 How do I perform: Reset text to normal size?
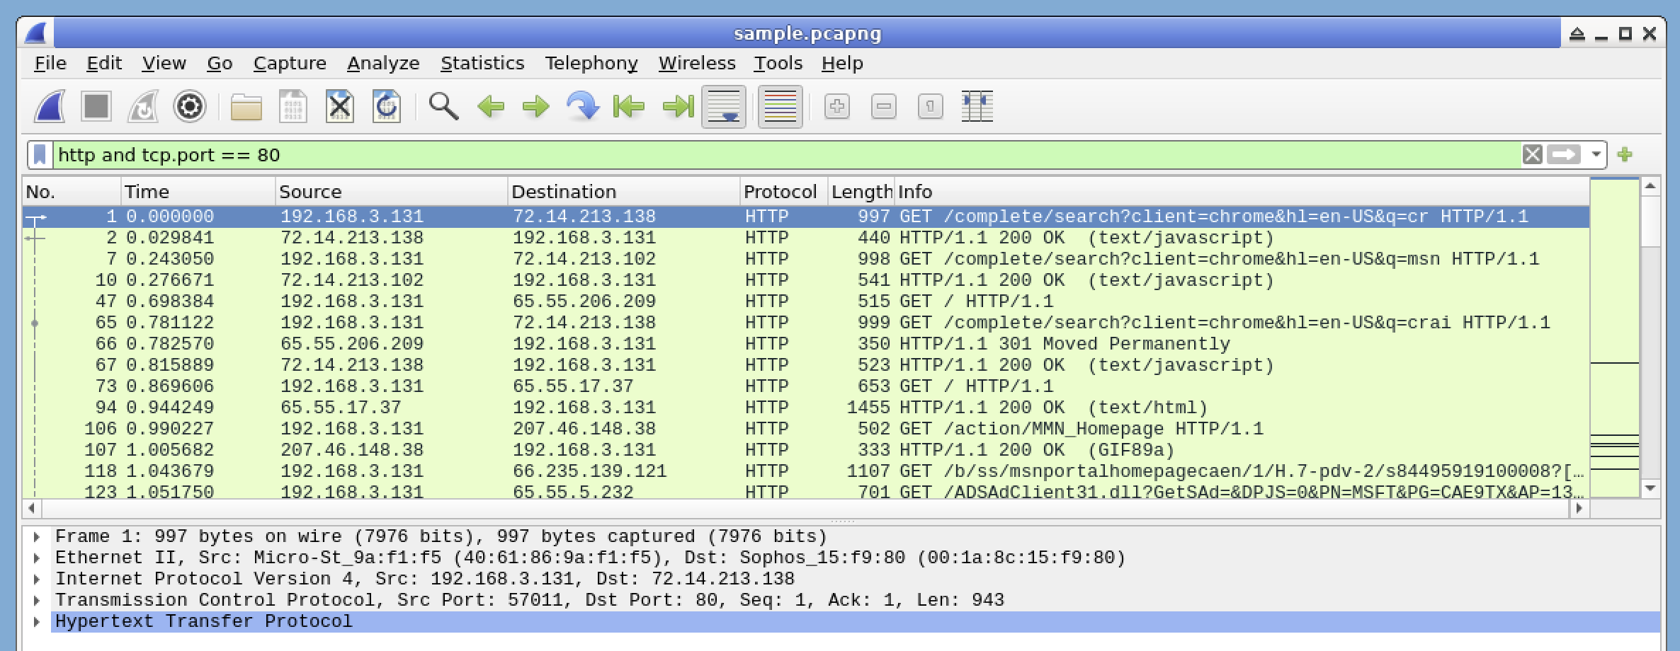(931, 107)
